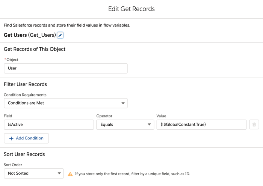Click the Find Salesforce records description text
This screenshot has width=263, height=186.
[x=67, y=25]
